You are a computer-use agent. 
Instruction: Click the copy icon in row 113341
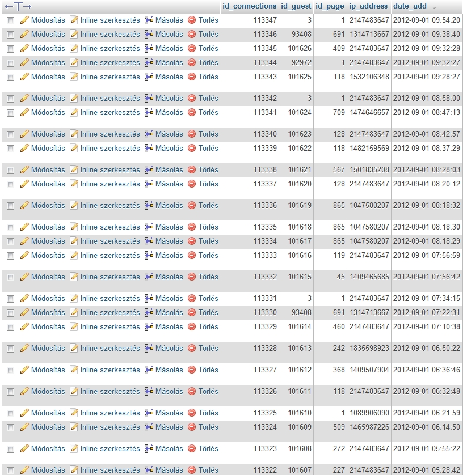(x=148, y=113)
